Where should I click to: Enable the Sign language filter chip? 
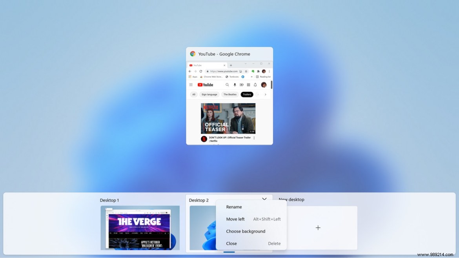point(209,94)
